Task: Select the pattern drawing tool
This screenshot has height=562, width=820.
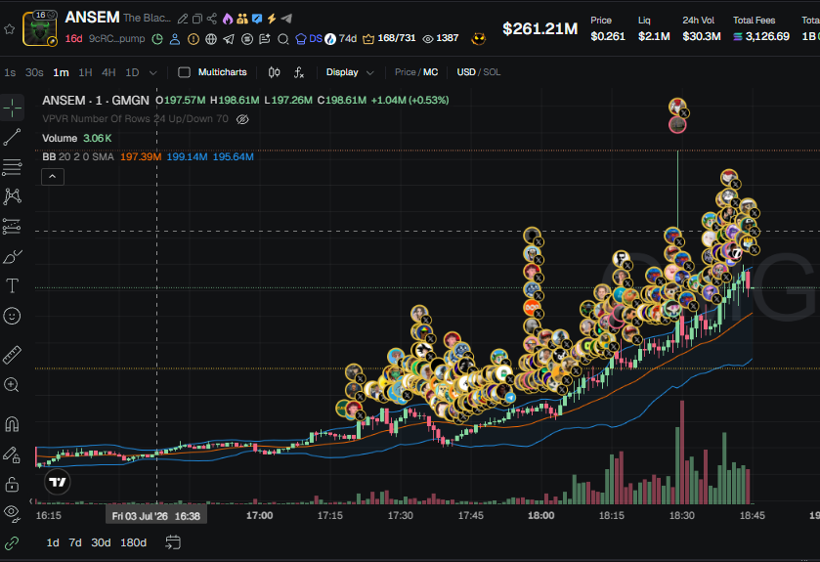Action: pyautogui.click(x=12, y=197)
